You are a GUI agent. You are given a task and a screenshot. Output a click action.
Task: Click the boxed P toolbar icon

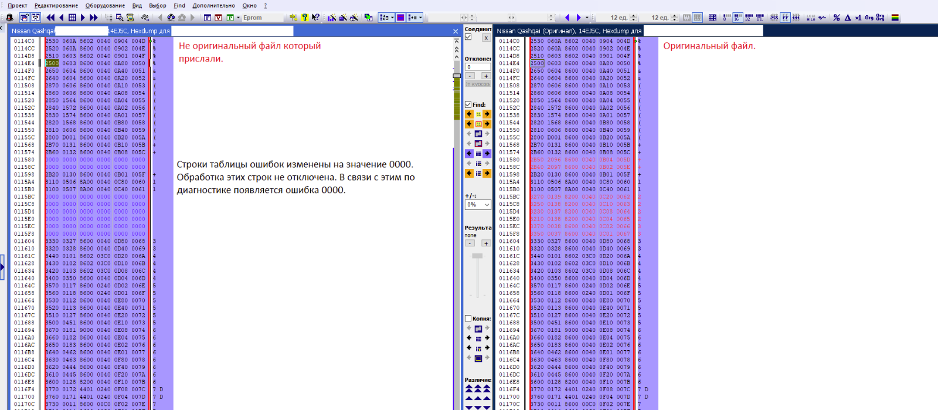[230, 18]
